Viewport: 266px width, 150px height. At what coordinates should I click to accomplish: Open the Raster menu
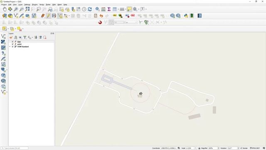(48, 5)
